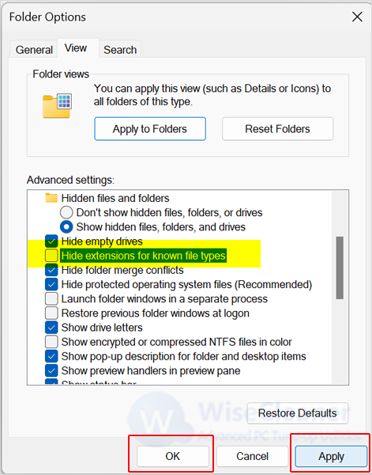Uncheck Show drive letters option

click(x=51, y=328)
